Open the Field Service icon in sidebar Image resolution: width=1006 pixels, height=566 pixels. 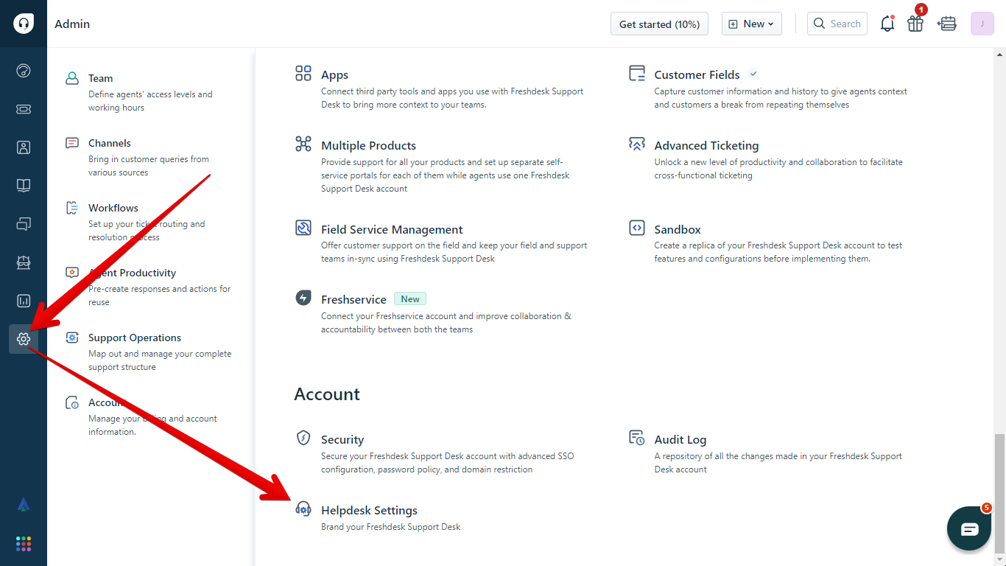(x=24, y=262)
